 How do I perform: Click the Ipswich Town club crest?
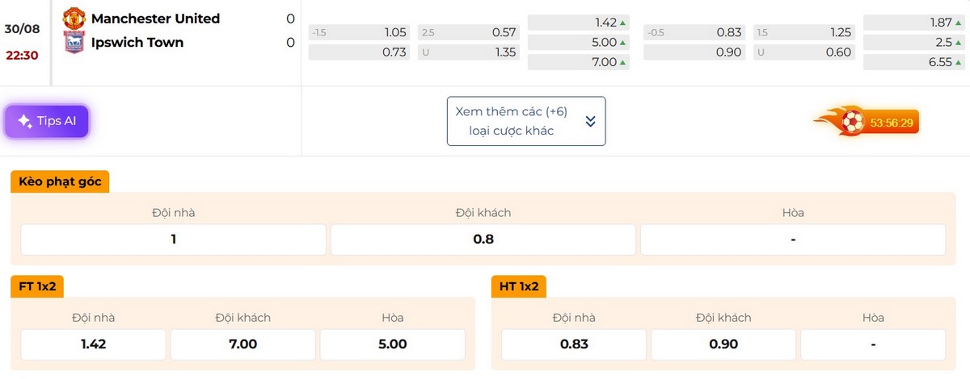pyautogui.click(x=74, y=43)
